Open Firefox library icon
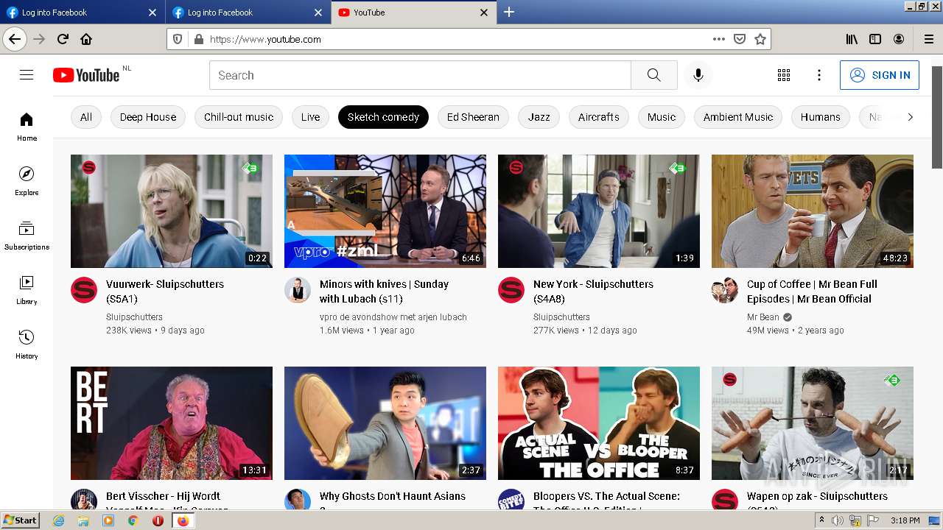This screenshot has height=530, width=943. click(x=852, y=39)
